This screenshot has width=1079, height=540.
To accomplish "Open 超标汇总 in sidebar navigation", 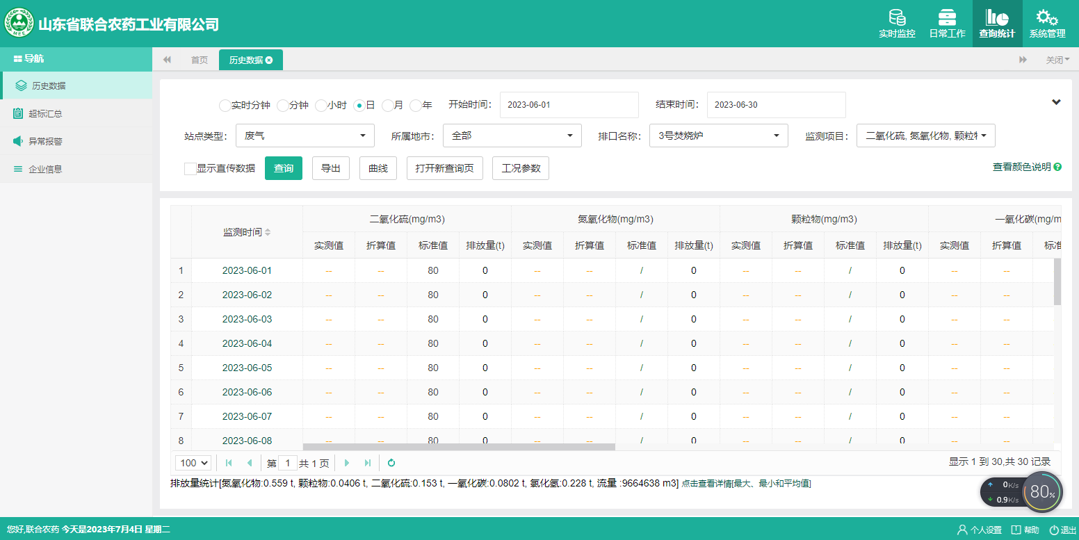I will click(76, 113).
